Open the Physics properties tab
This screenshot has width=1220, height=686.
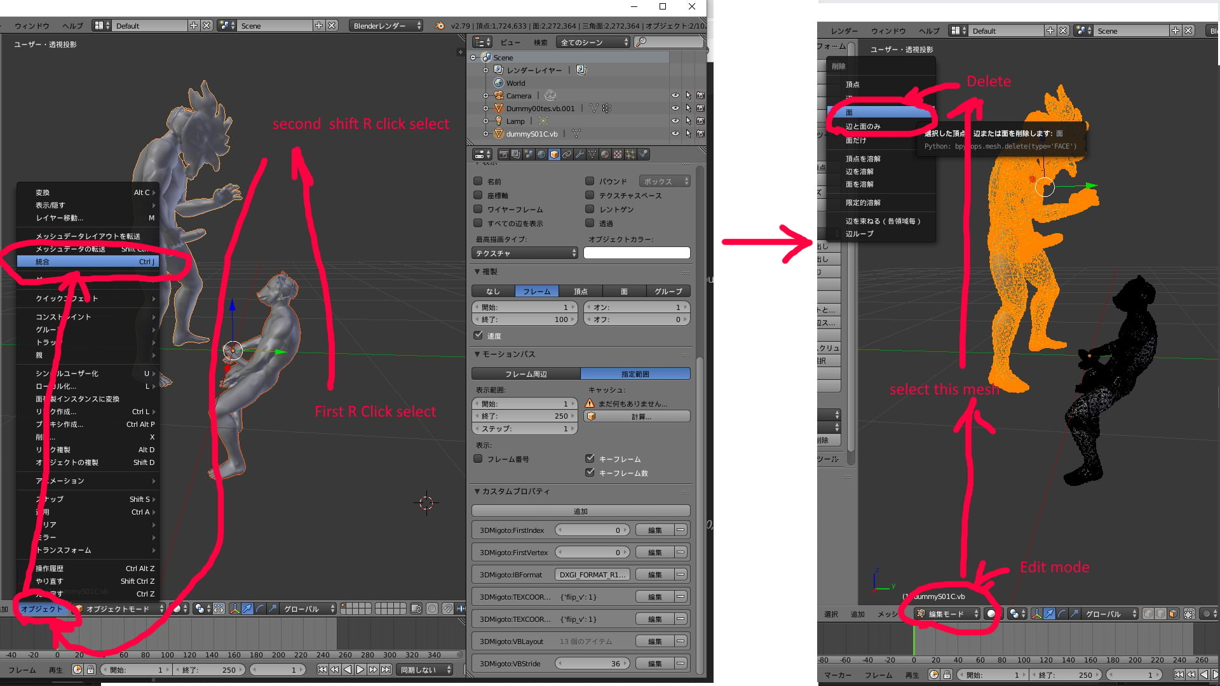pyautogui.click(x=643, y=154)
